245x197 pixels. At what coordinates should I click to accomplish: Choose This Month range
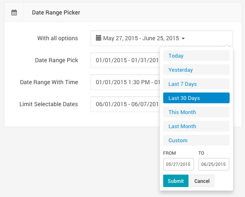tap(196, 112)
